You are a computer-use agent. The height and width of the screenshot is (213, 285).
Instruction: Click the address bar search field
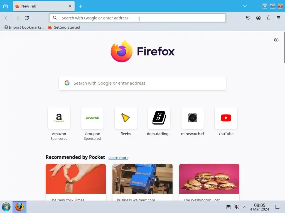click(137, 18)
